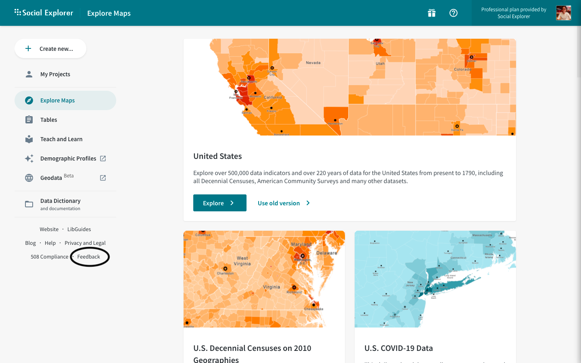The image size is (581, 363).
Task: Open the Help footer link
Action: point(50,243)
